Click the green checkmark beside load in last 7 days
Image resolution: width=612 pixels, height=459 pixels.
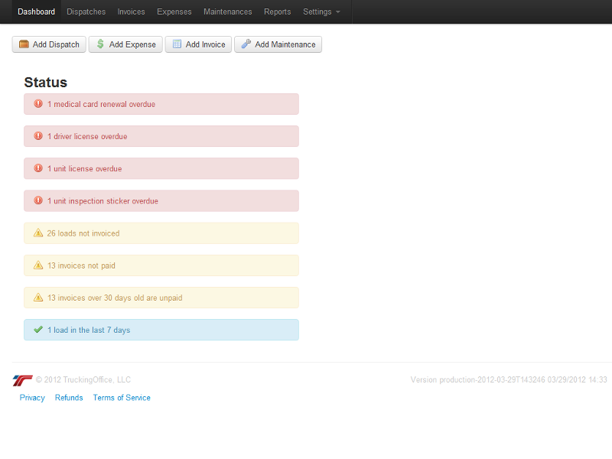38,330
